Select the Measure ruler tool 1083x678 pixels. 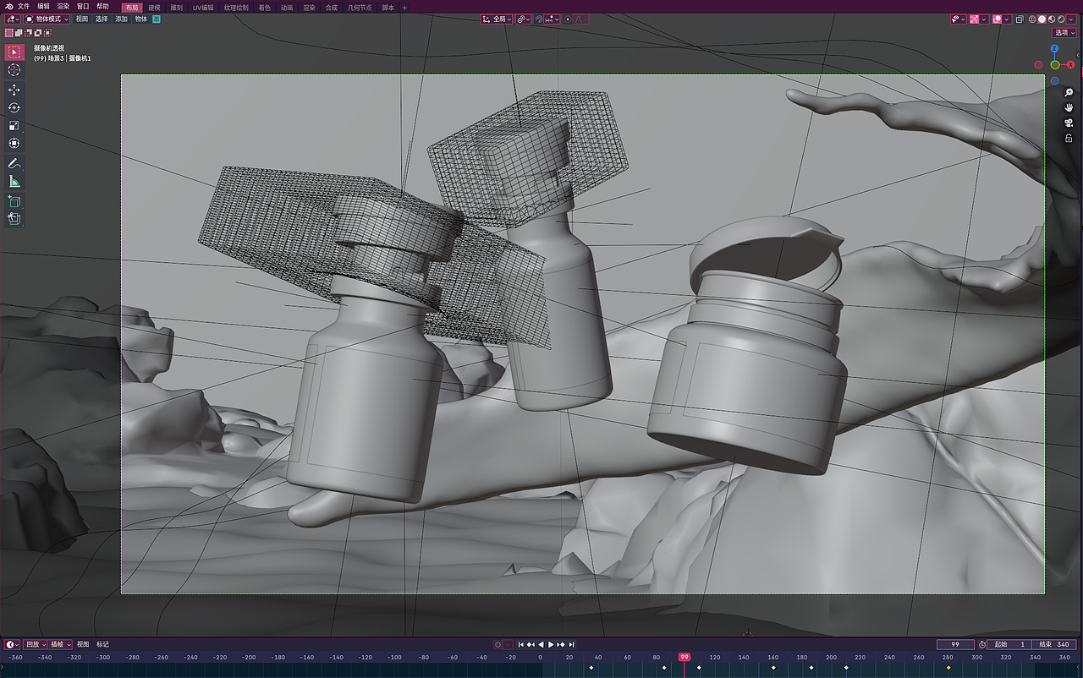pos(14,181)
